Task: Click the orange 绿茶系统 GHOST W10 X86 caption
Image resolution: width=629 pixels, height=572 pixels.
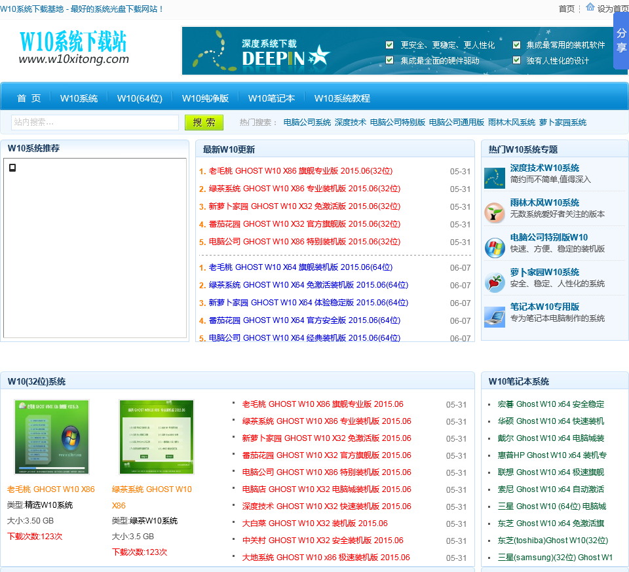Action: pos(151,497)
